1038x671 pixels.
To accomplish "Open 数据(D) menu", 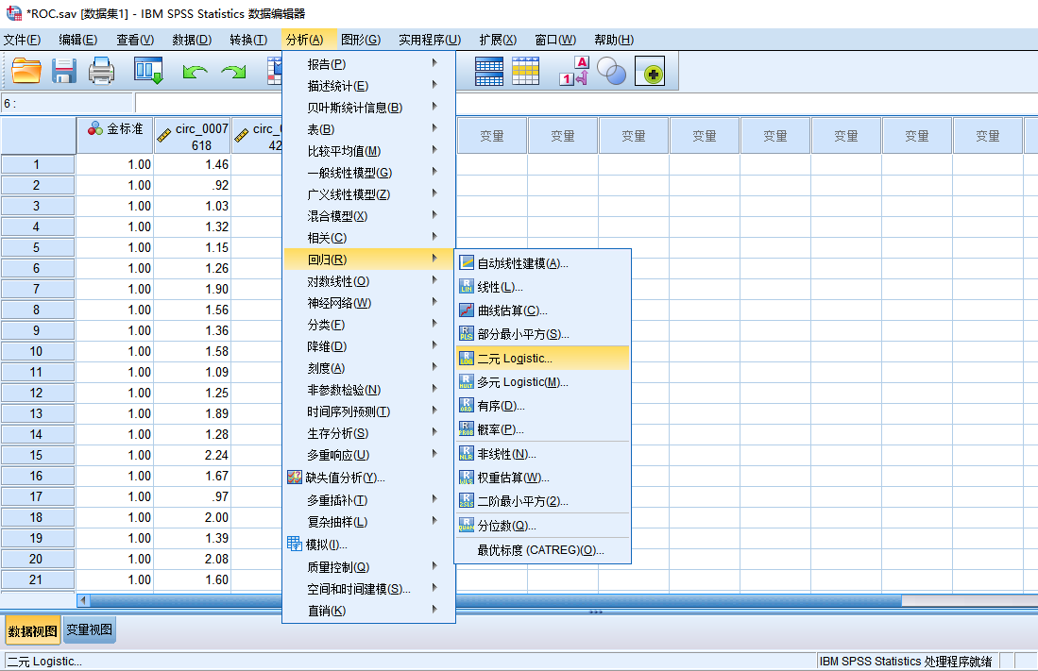I will tap(192, 40).
